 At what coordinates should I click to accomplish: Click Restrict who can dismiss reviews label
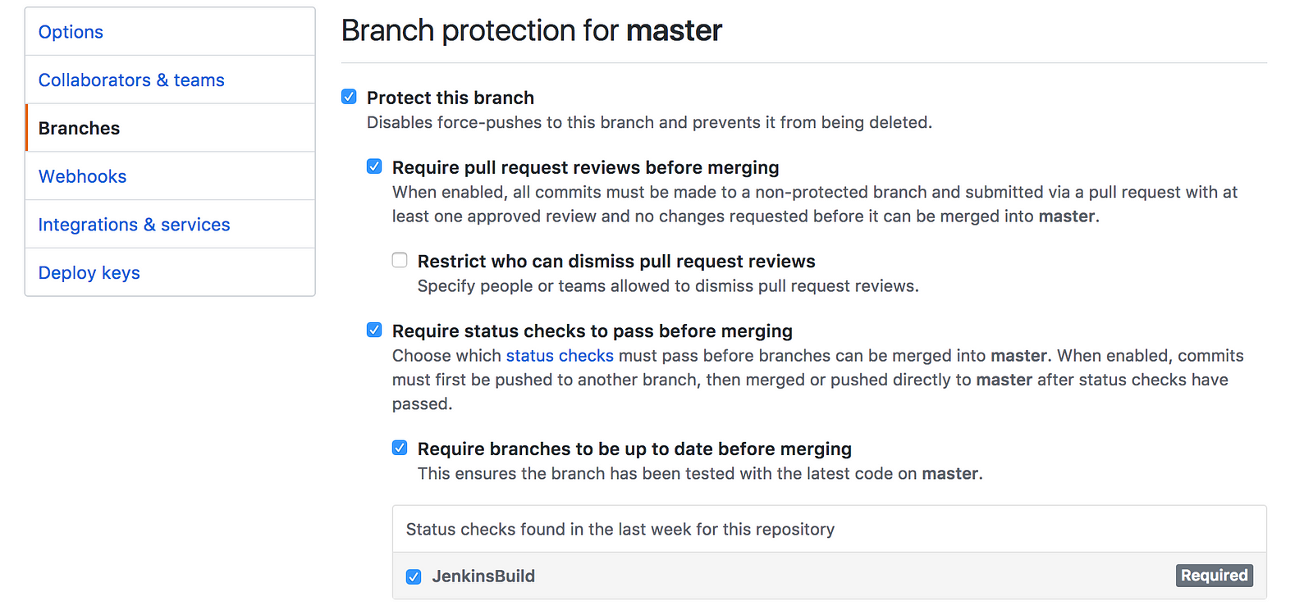coord(616,262)
